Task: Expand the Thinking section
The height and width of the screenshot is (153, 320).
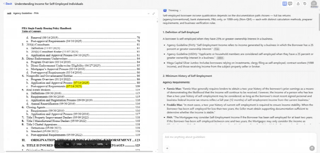Action: (174, 10)
